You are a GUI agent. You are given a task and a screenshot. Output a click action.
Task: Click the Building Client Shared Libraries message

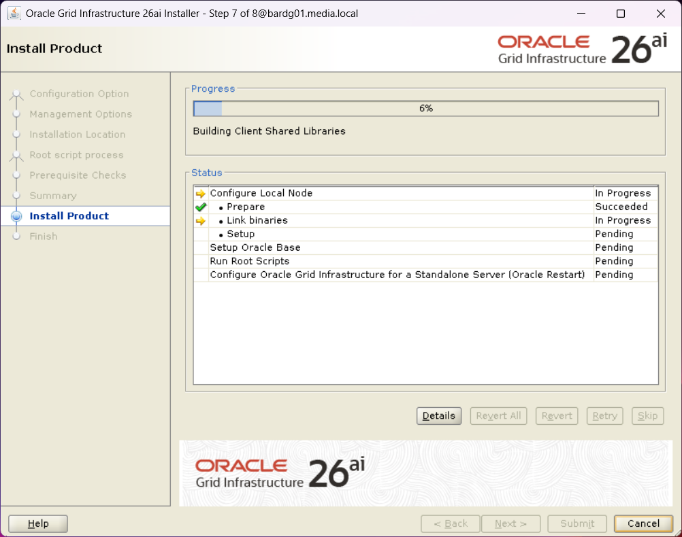click(x=270, y=131)
